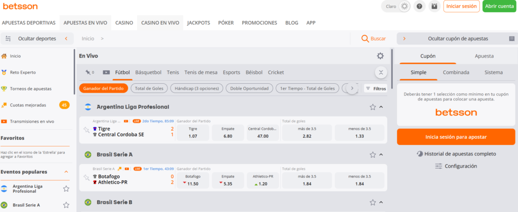Click Abrir cuenta button
Image resolution: width=518 pixels, height=212 pixels.
click(x=499, y=6)
